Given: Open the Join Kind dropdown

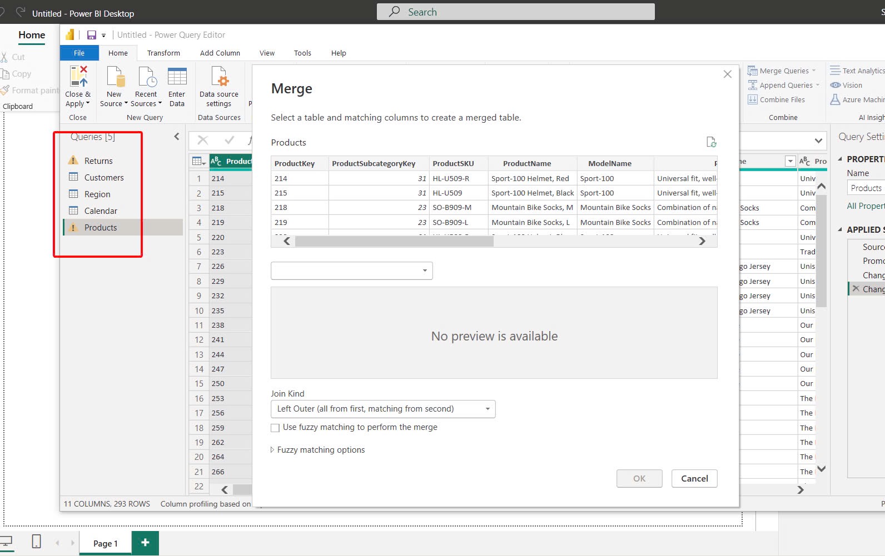Looking at the screenshot, I should tap(383, 409).
